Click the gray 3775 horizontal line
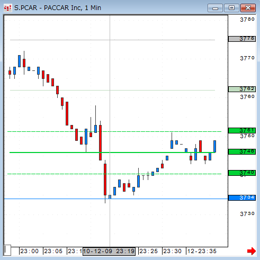The width and height of the screenshot is (260, 260). click(112, 40)
